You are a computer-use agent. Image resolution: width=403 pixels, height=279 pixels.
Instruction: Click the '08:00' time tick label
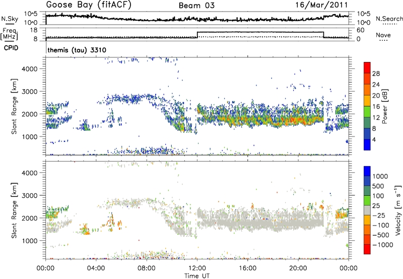point(147,268)
